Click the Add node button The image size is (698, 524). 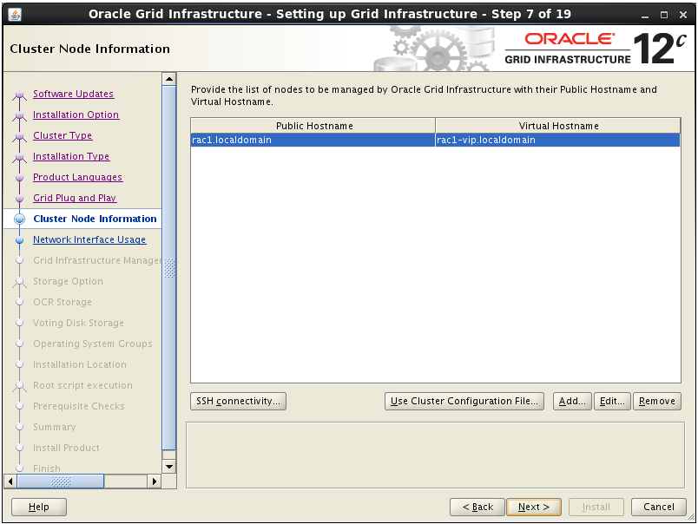coord(572,401)
